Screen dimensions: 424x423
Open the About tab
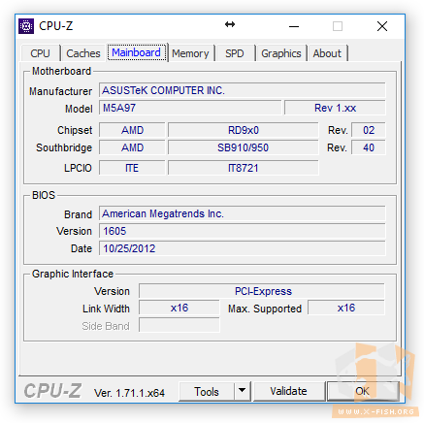[x=327, y=53]
